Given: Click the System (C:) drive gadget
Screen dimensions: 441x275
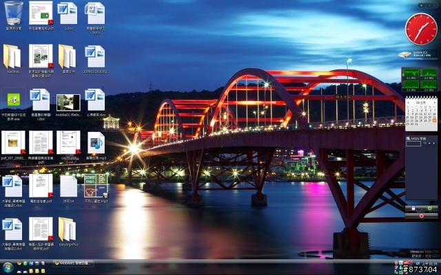Looking at the screenshot, I should click(418, 54).
